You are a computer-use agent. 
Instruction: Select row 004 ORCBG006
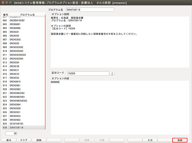24,28
